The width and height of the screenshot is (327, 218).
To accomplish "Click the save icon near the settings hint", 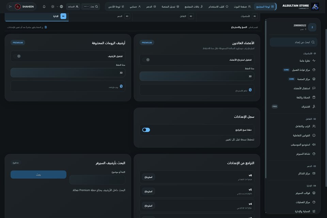I will pyautogui.click(x=46, y=27).
